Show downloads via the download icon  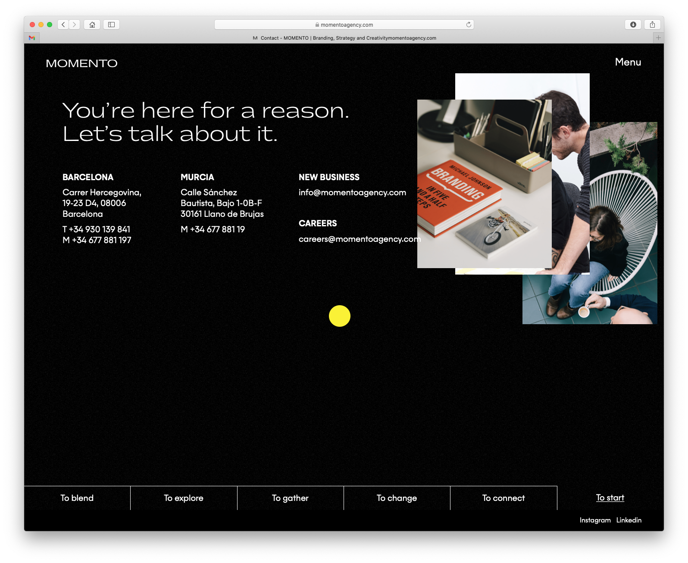pos(633,25)
